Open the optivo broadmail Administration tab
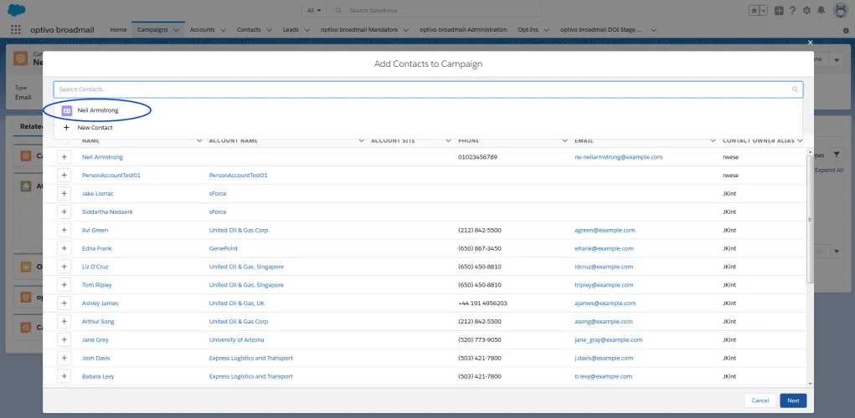 pos(463,30)
